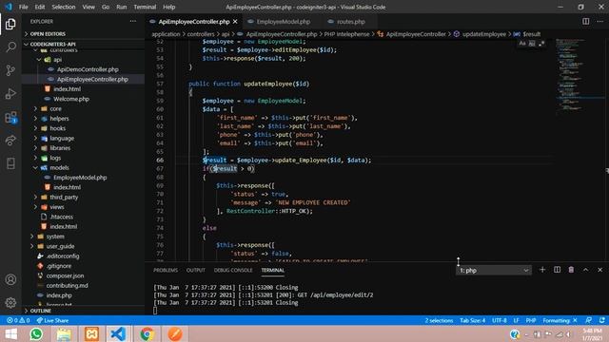This screenshot has width=609, height=342.
Task: Click the feedback icon in status bar
Action: click(x=589, y=321)
